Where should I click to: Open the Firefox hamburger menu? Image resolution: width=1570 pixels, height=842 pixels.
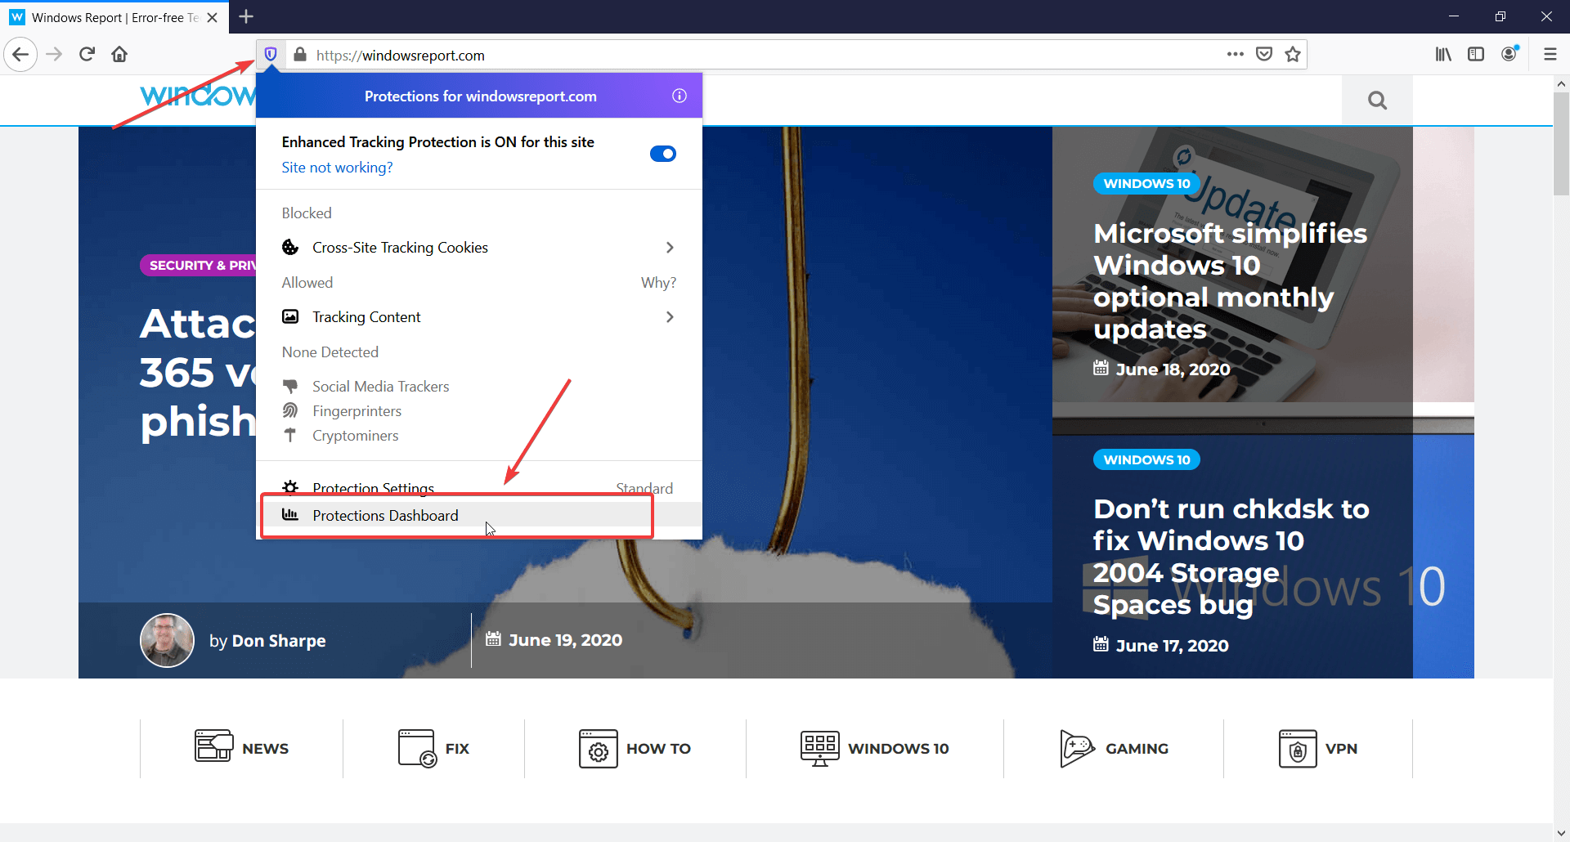coord(1550,55)
